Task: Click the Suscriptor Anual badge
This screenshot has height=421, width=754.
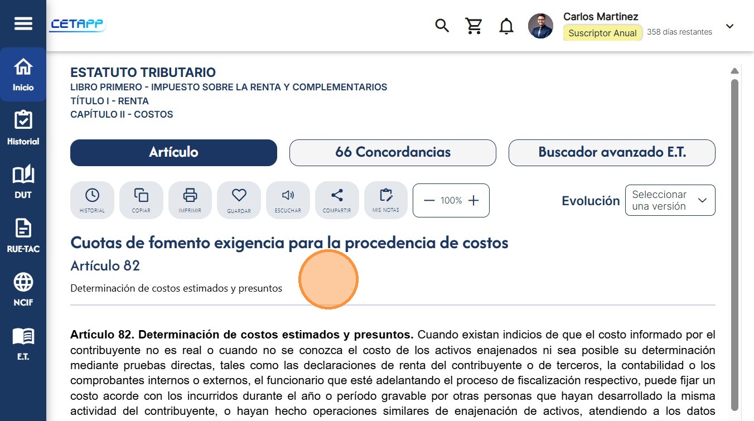Action: pyautogui.click(x=602, y=33)
